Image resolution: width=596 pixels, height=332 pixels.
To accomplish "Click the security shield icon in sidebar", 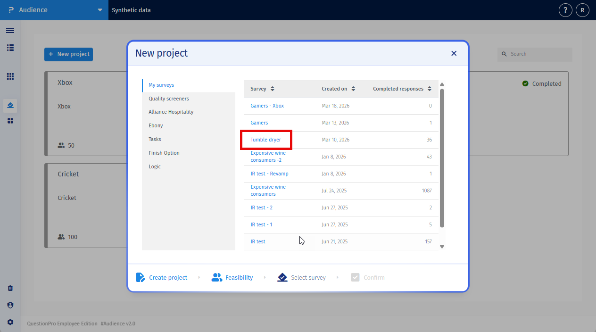I will (10, 305).
